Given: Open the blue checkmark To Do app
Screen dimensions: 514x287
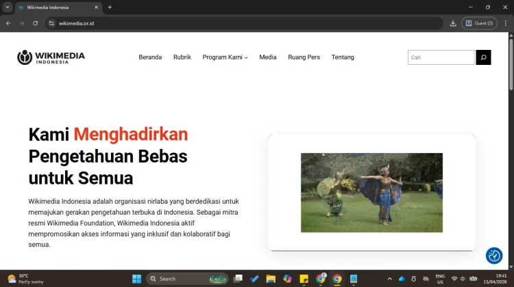Looking at the screenshot, I should click(254, 279).
